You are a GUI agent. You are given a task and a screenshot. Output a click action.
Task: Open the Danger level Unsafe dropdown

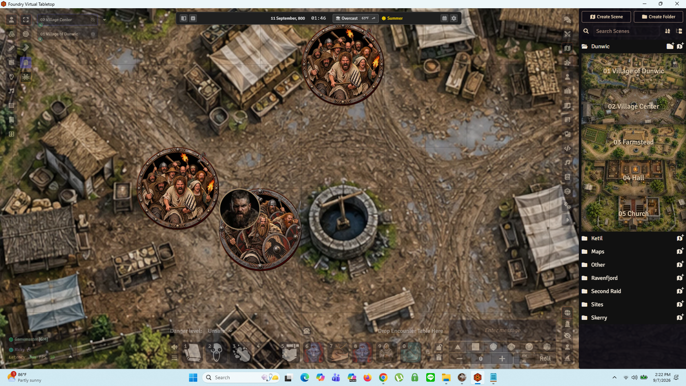coord(220,331)
